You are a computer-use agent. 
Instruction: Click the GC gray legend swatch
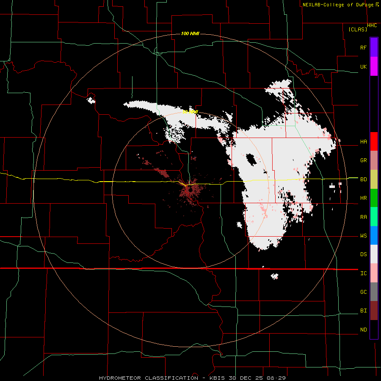[x=374, y=292]
